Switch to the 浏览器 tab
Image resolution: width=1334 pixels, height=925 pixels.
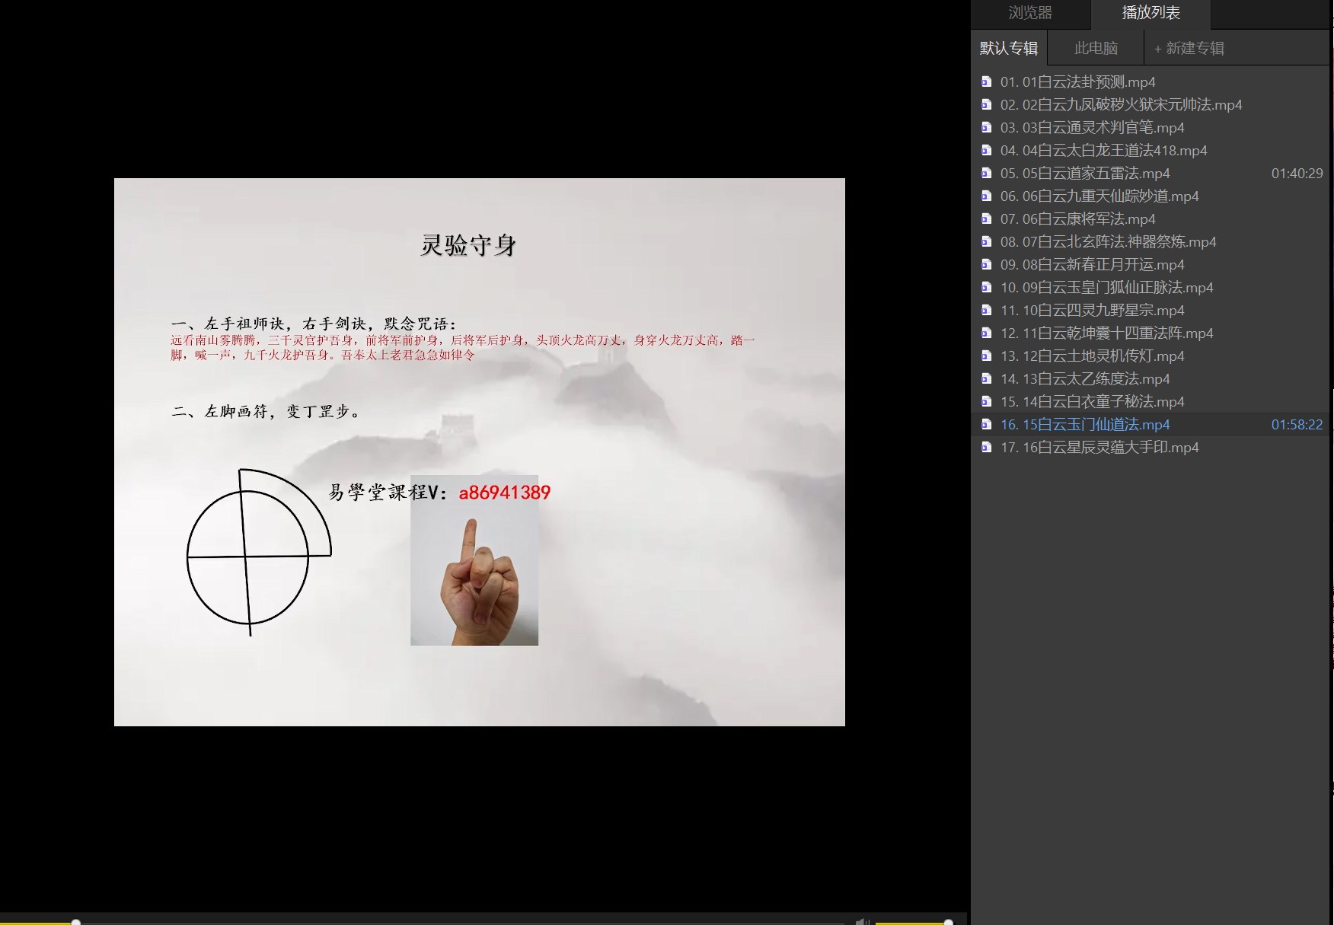coord(1029,13)
